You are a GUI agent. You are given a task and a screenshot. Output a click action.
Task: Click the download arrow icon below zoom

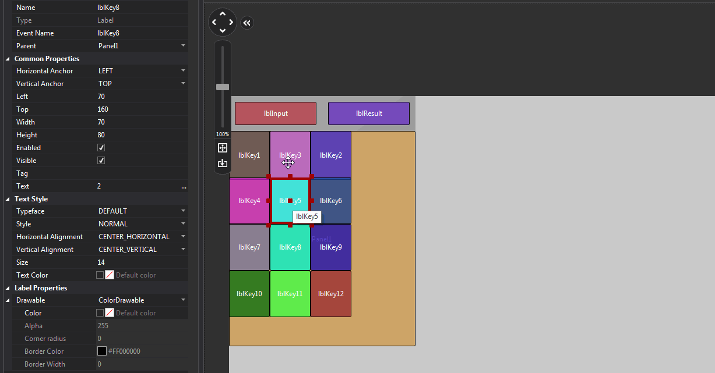coord(223,163)
